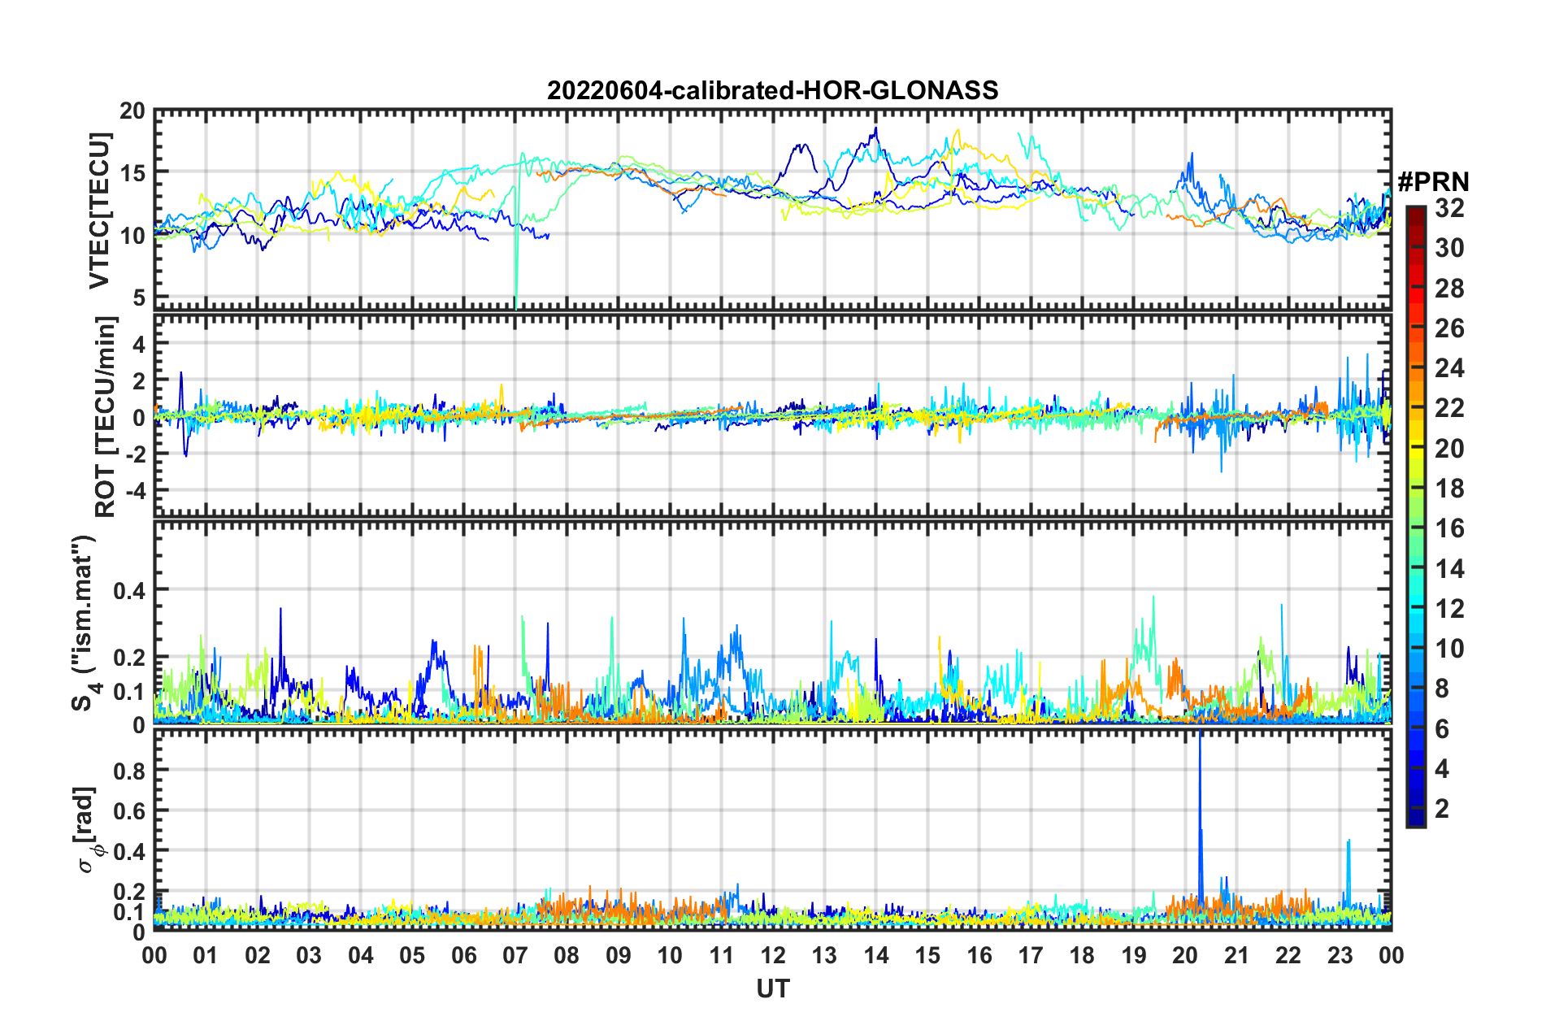
Task: Click UT axis tick label 05
Action: pos(412,955)
